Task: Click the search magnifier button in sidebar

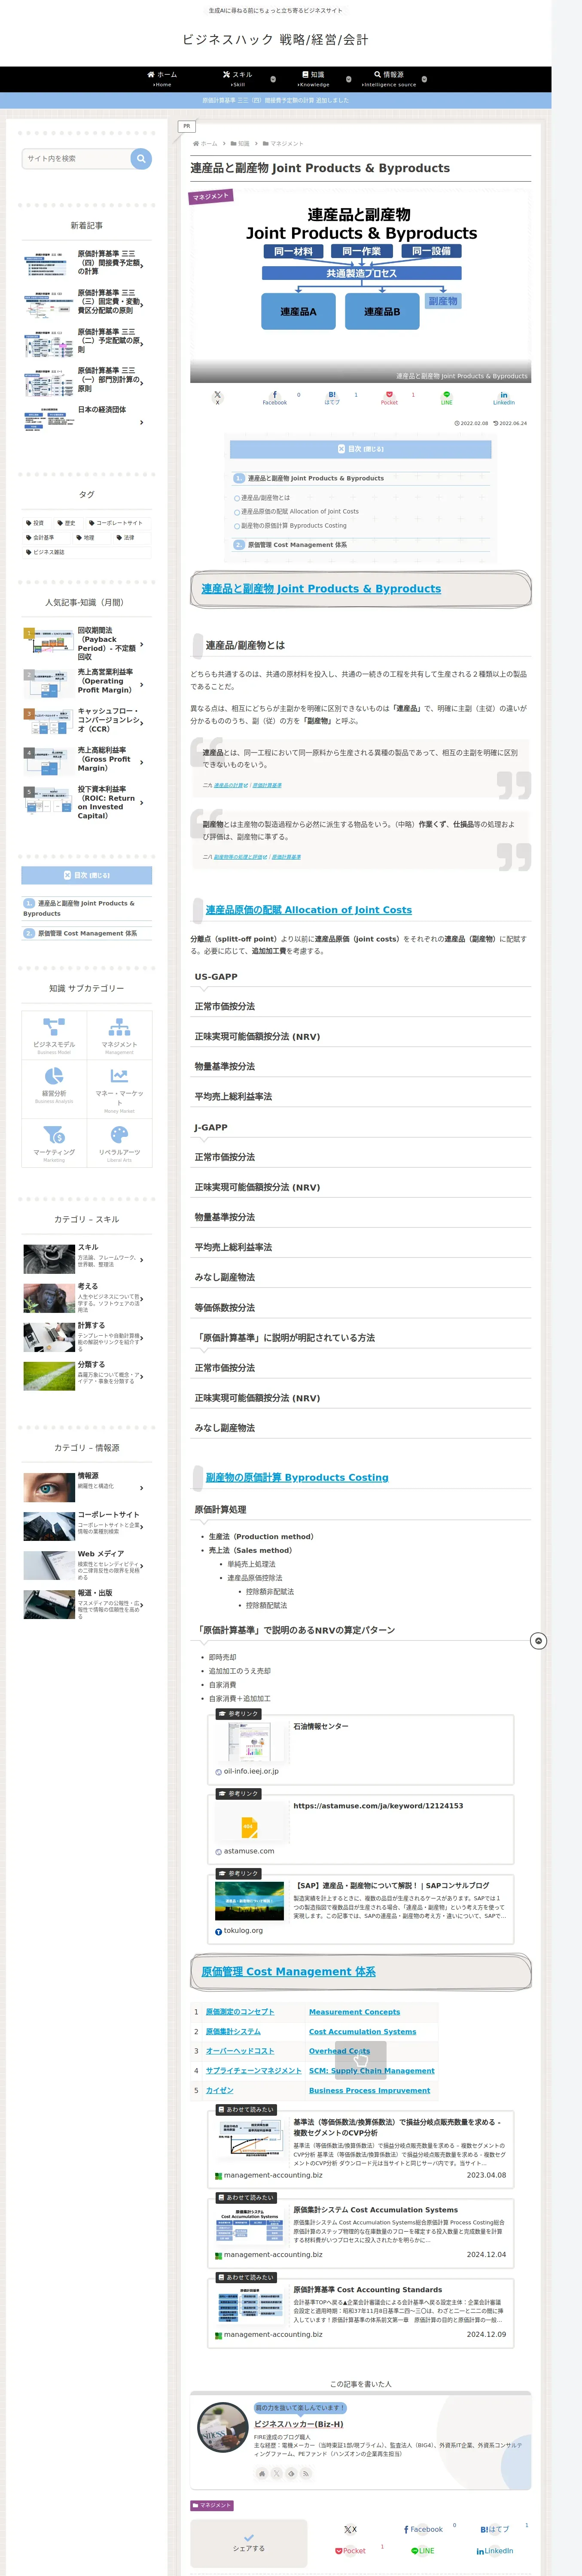Action: pyautogui.click(x=141, y=158)
